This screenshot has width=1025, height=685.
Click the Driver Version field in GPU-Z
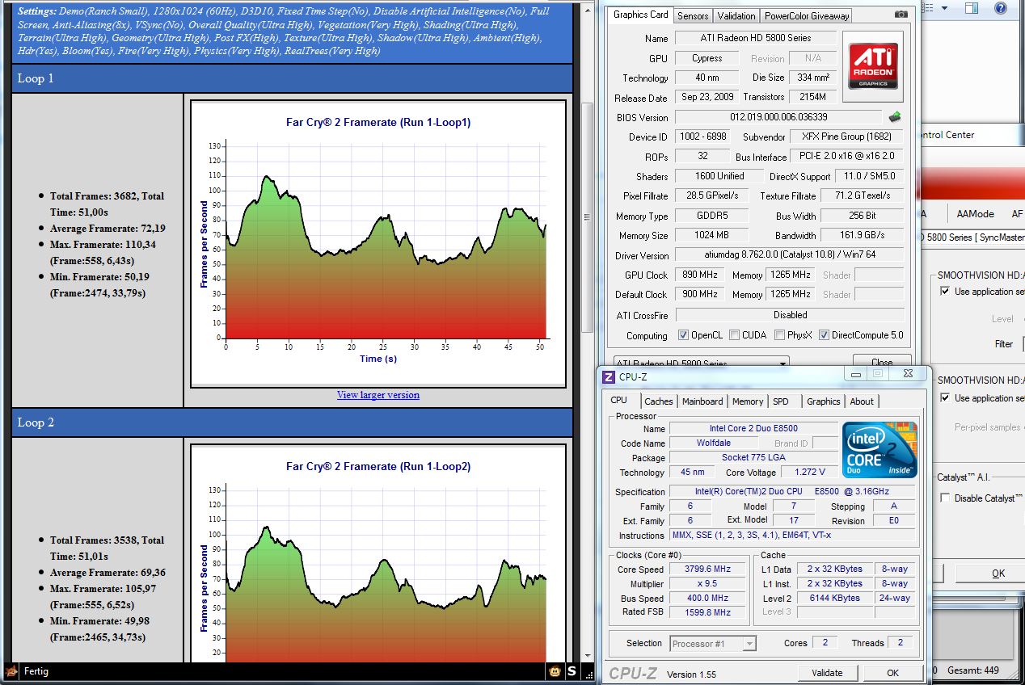click(x=789, y=255)
